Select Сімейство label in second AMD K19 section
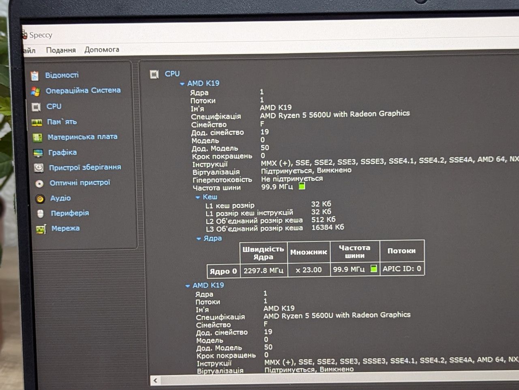The image size is (519, 390). point(214,325)
